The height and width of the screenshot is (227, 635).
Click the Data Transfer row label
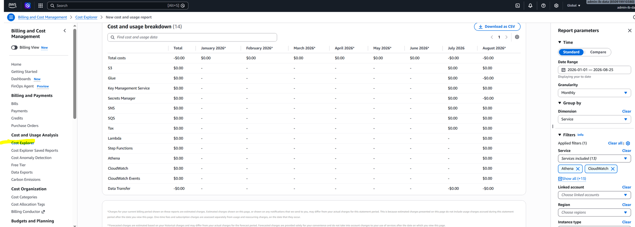pos(119,188)
